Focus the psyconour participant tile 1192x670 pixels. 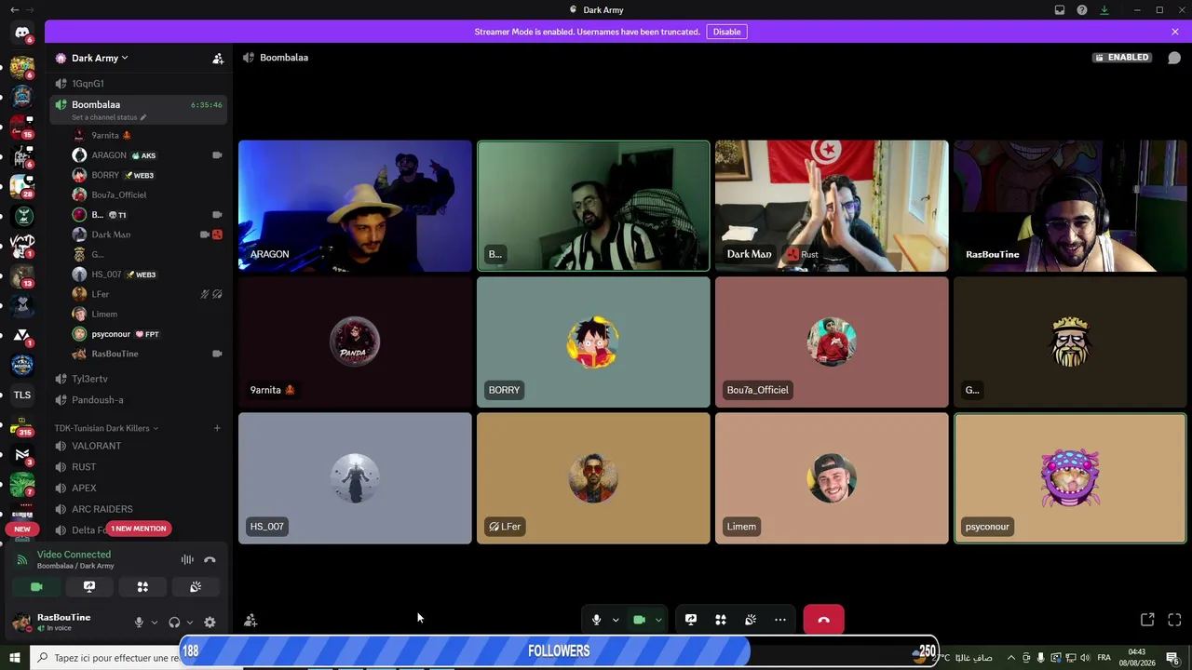1070,478
